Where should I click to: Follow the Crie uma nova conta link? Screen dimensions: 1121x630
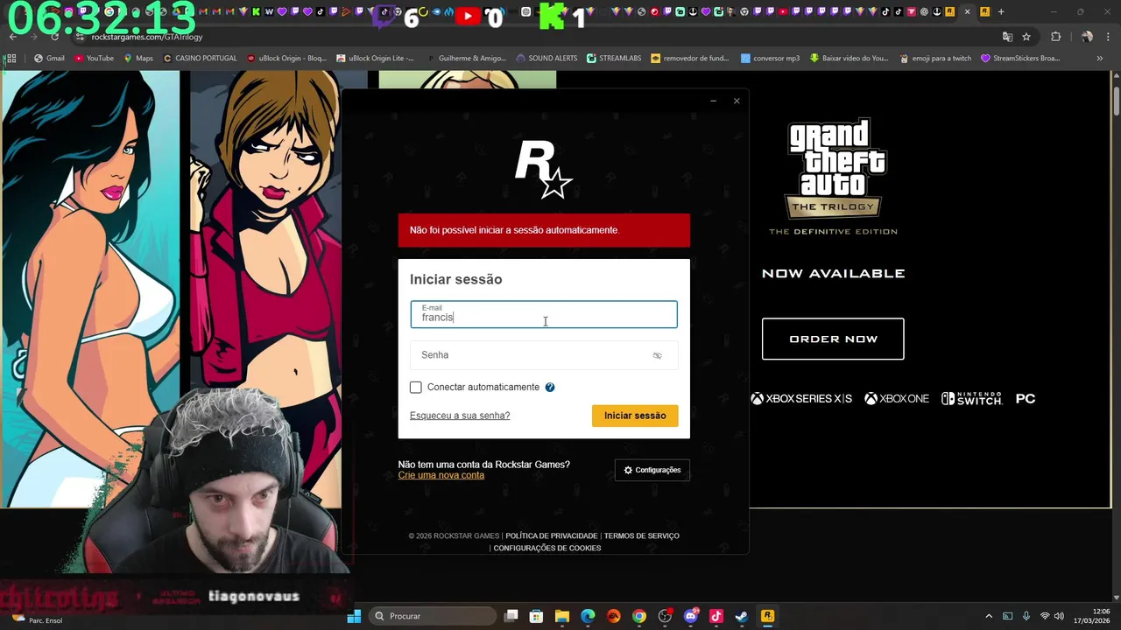441,475
